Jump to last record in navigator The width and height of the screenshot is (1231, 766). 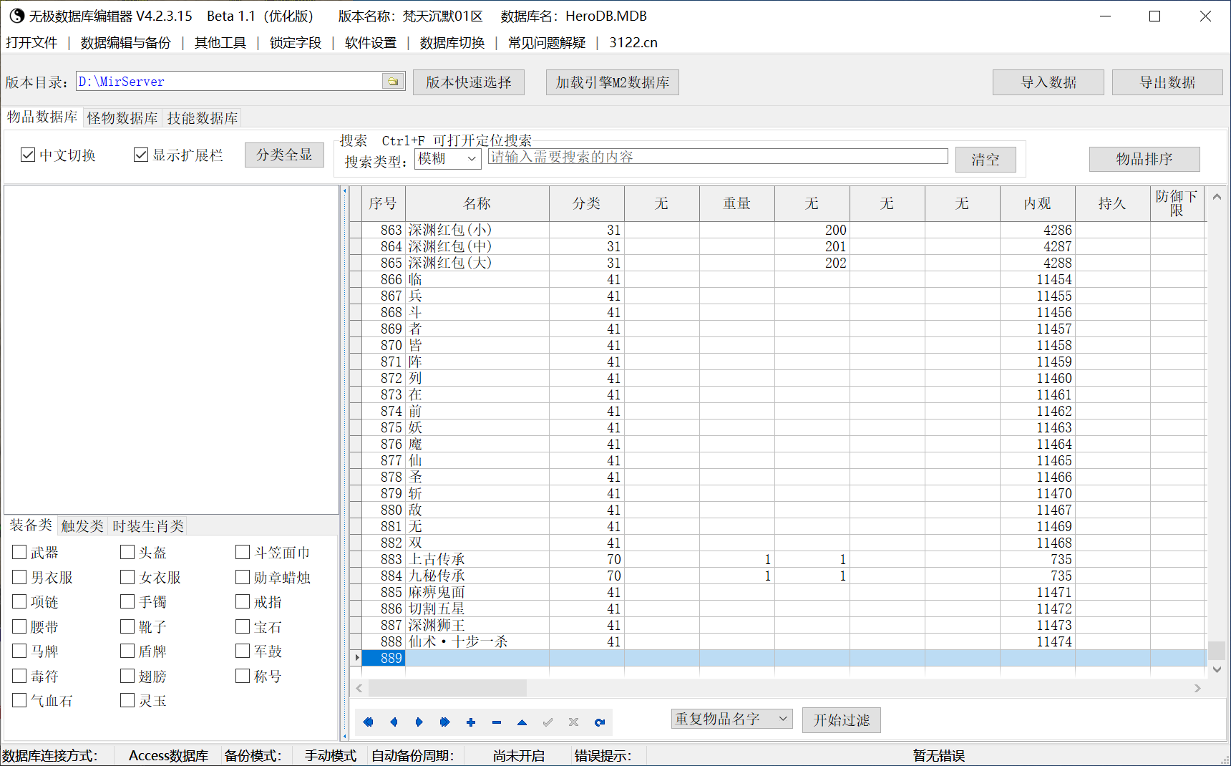[x=445, y=722]
